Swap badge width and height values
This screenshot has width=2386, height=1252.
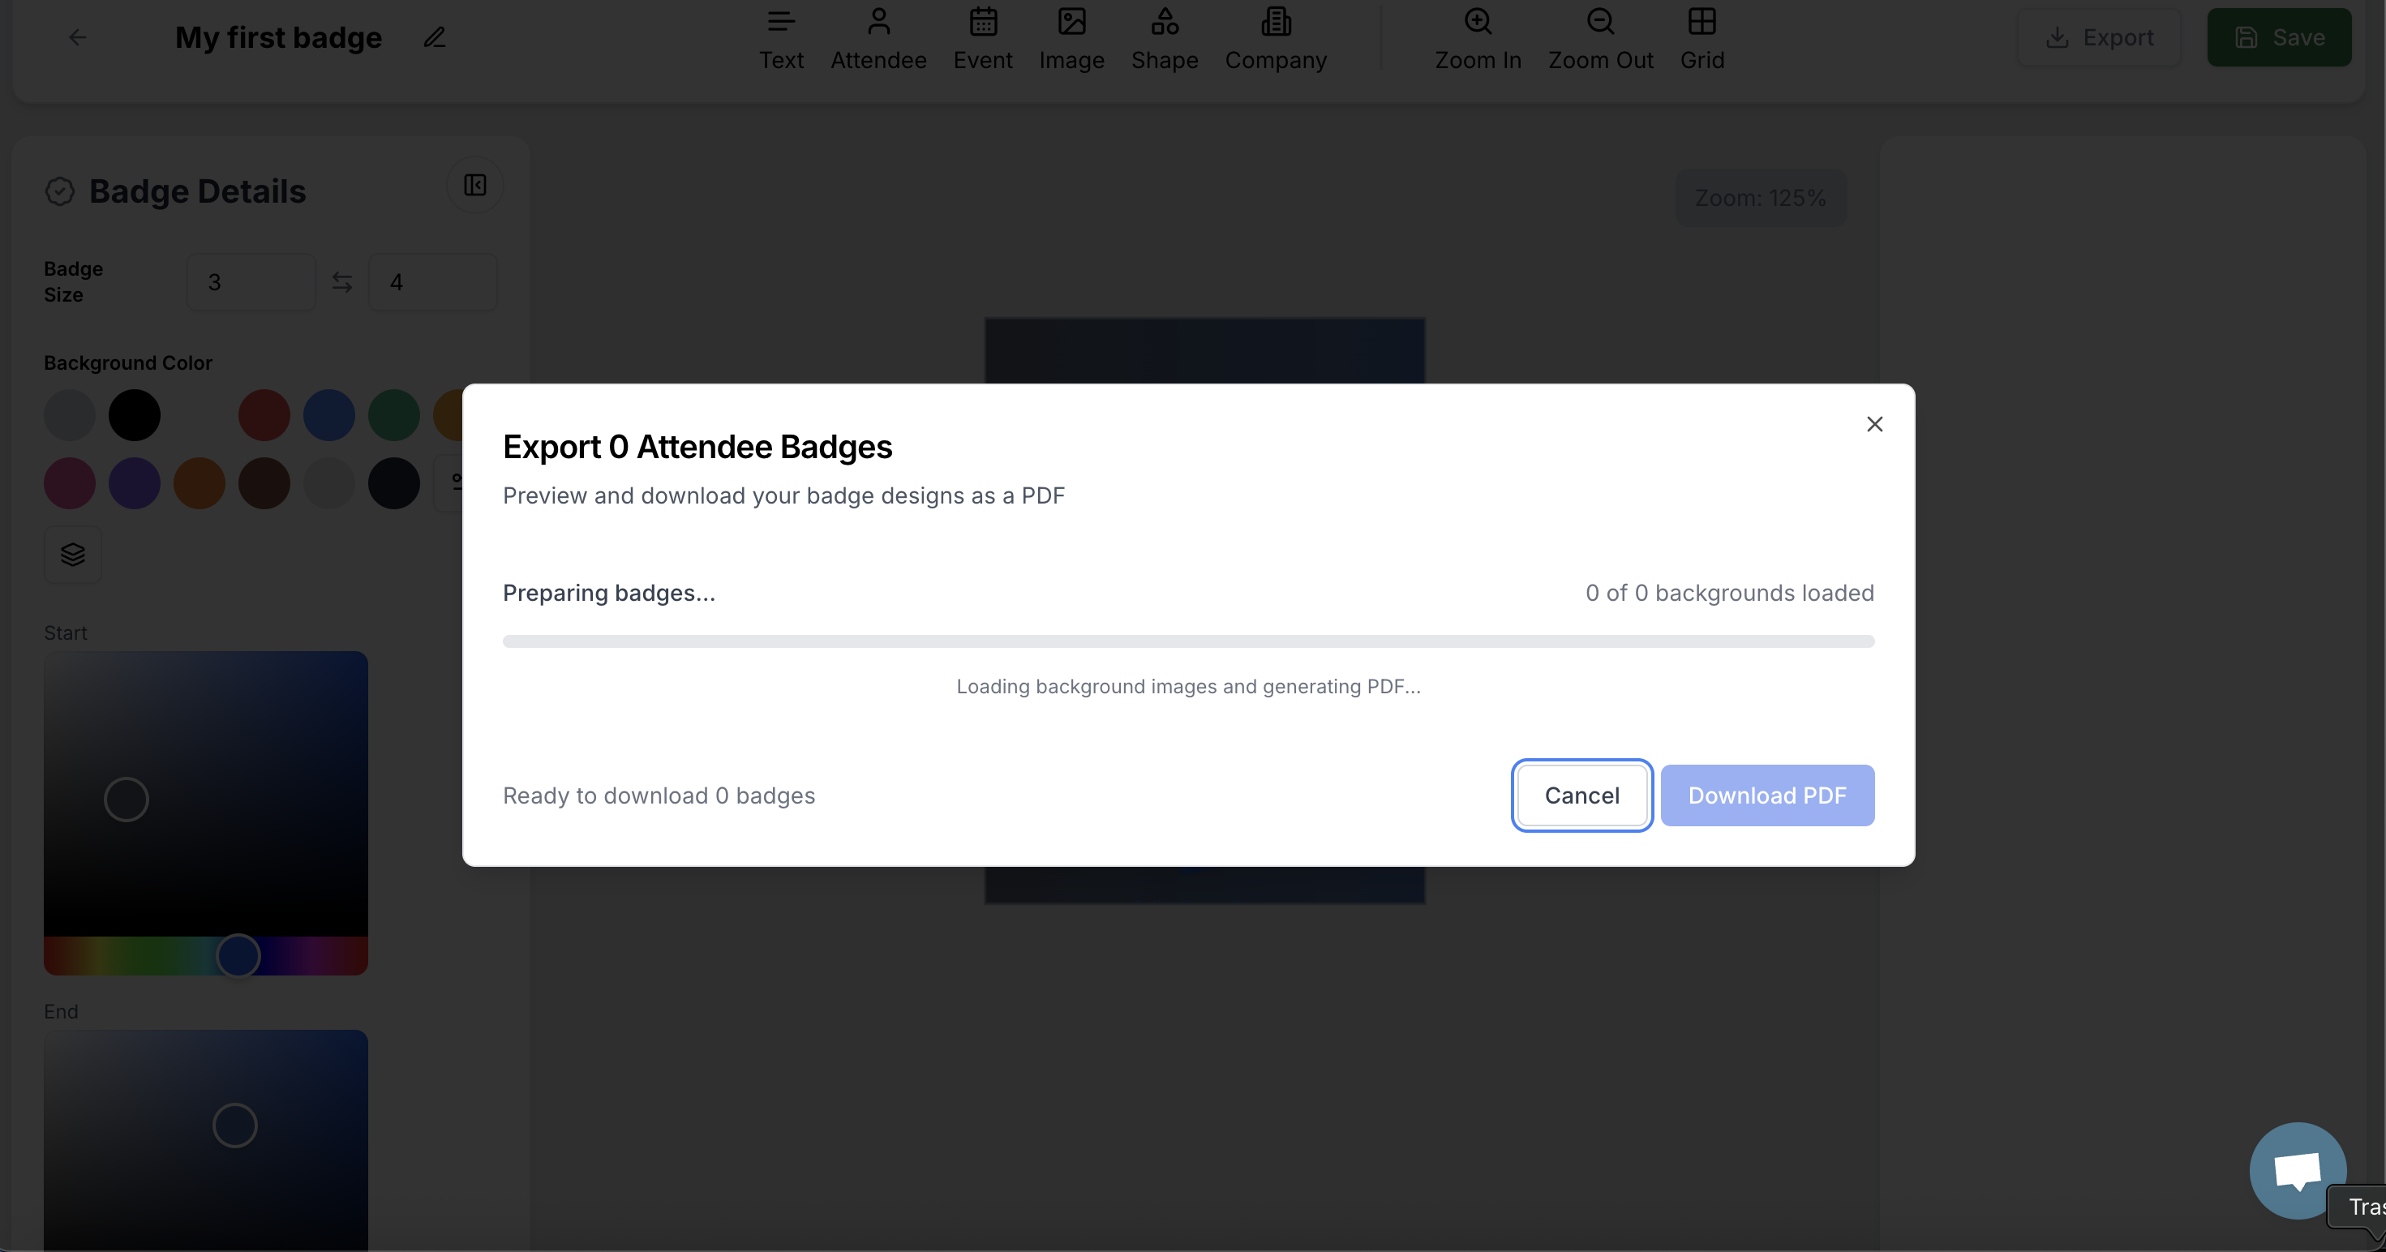[341, 281]
